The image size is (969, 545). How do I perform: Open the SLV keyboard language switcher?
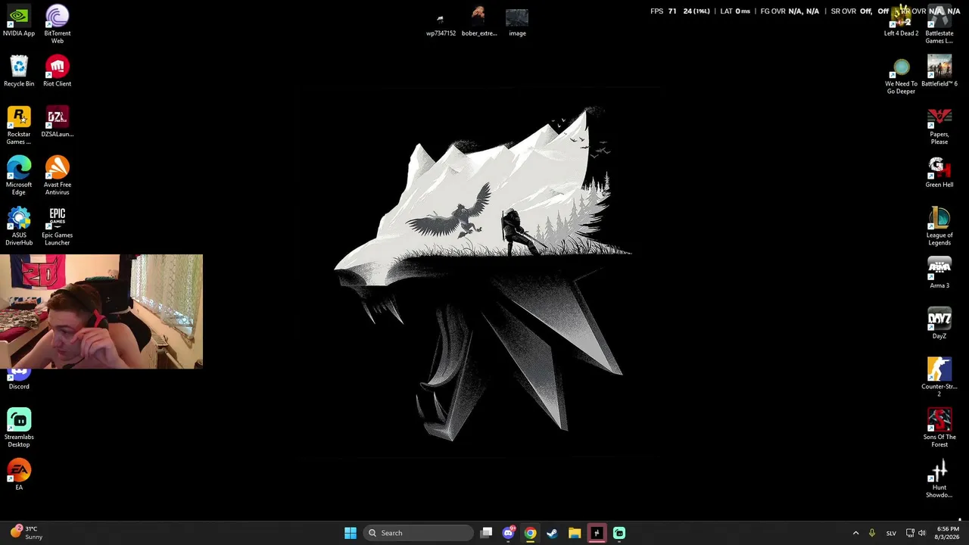pos(891,533)
